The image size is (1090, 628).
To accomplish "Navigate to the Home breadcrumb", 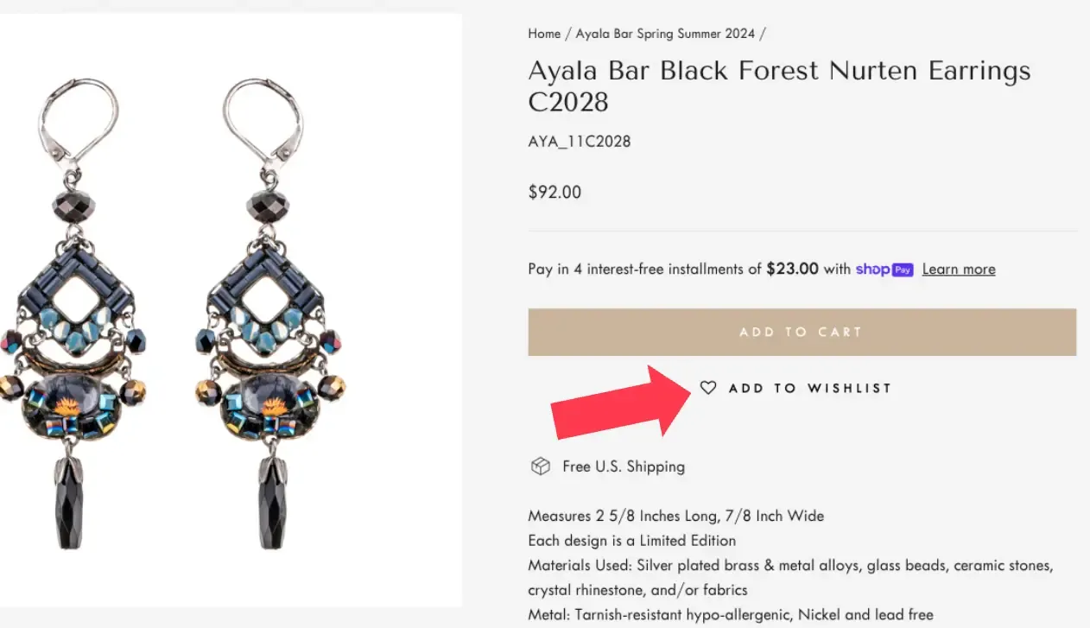I will pyautogui.click(x=544, y=34).
